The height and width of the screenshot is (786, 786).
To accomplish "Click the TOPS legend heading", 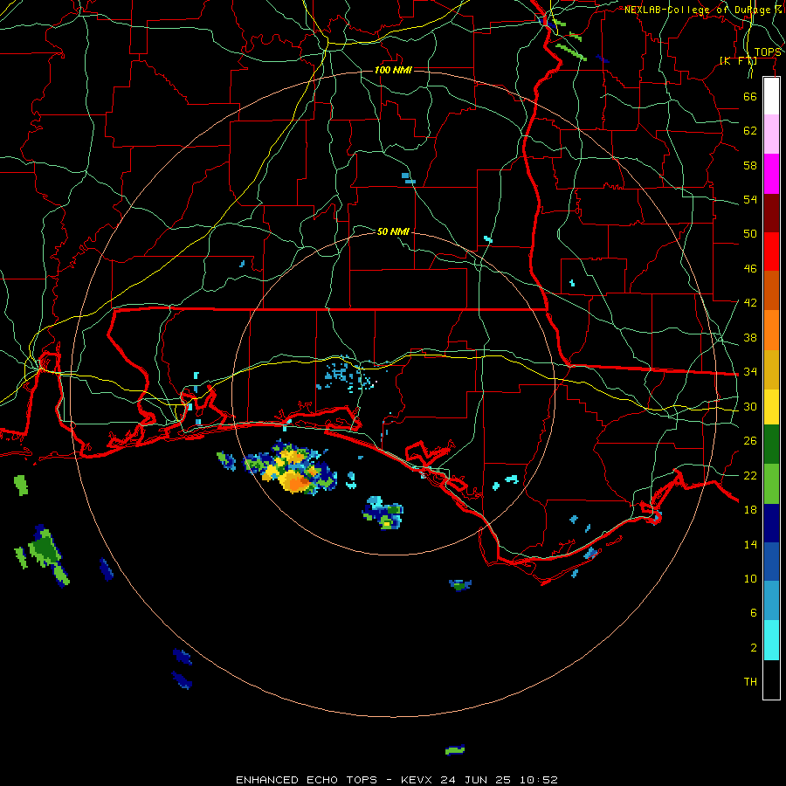I will pyautogui.click(x=768, y=52).
